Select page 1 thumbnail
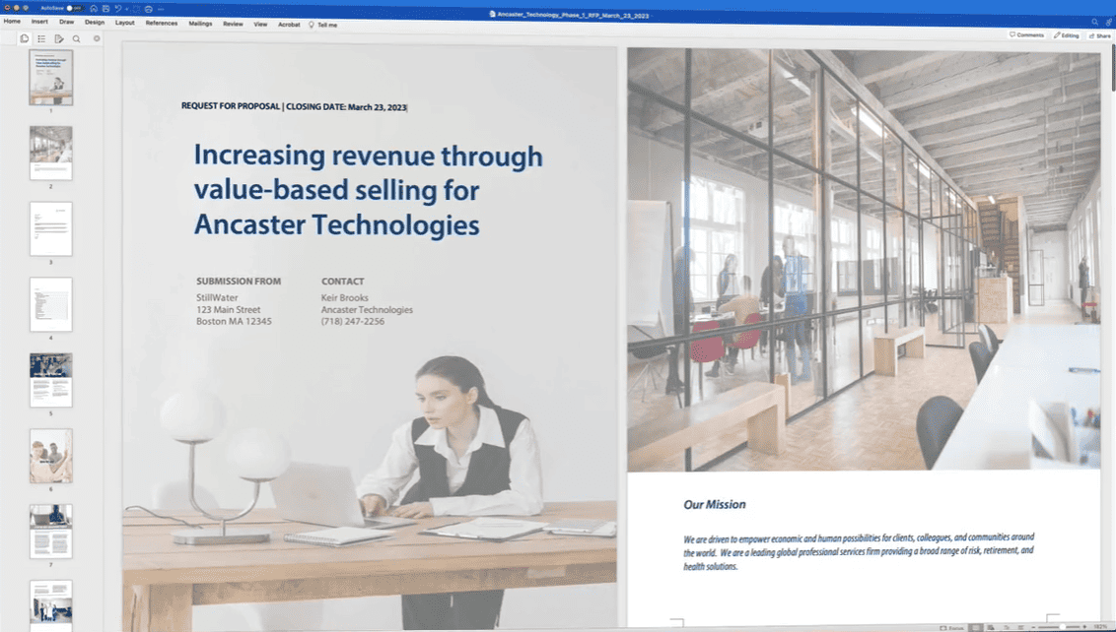 click(50, 78)
